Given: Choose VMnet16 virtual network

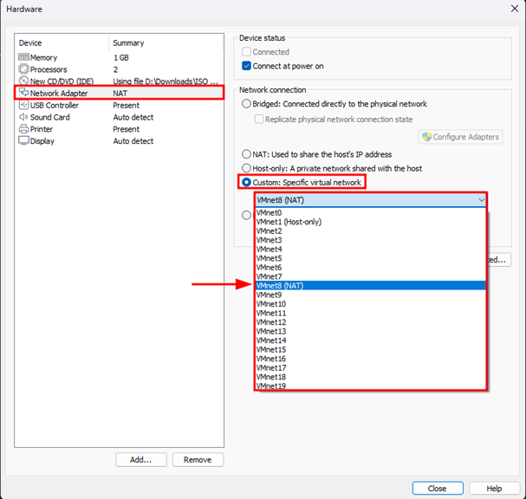Looking at the screenshot, I should (371, 359).
